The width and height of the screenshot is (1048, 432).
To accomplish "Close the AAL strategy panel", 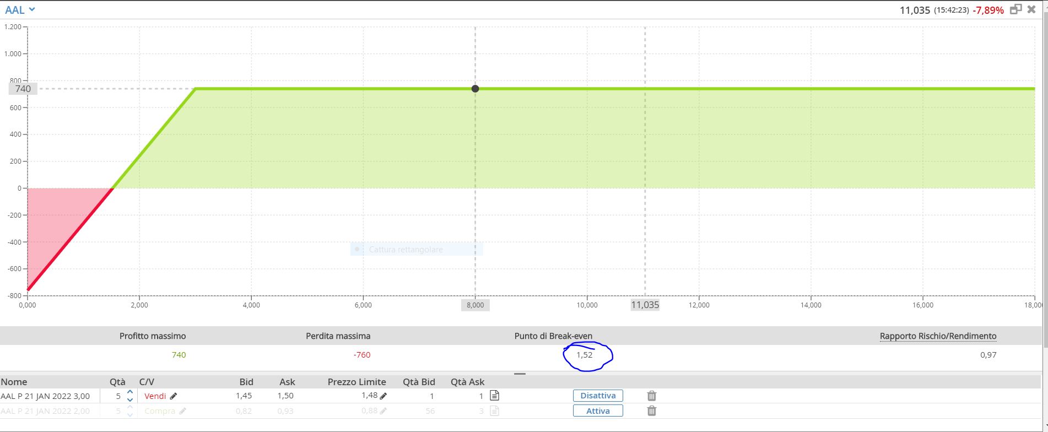I will [1031, 9].
